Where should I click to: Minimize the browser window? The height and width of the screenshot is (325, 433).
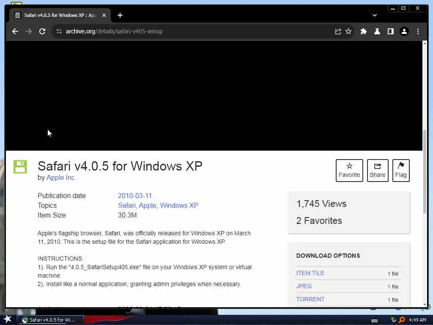pos(392,8)
